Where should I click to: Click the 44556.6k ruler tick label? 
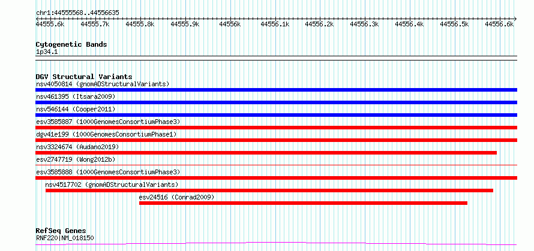point(499,24)
